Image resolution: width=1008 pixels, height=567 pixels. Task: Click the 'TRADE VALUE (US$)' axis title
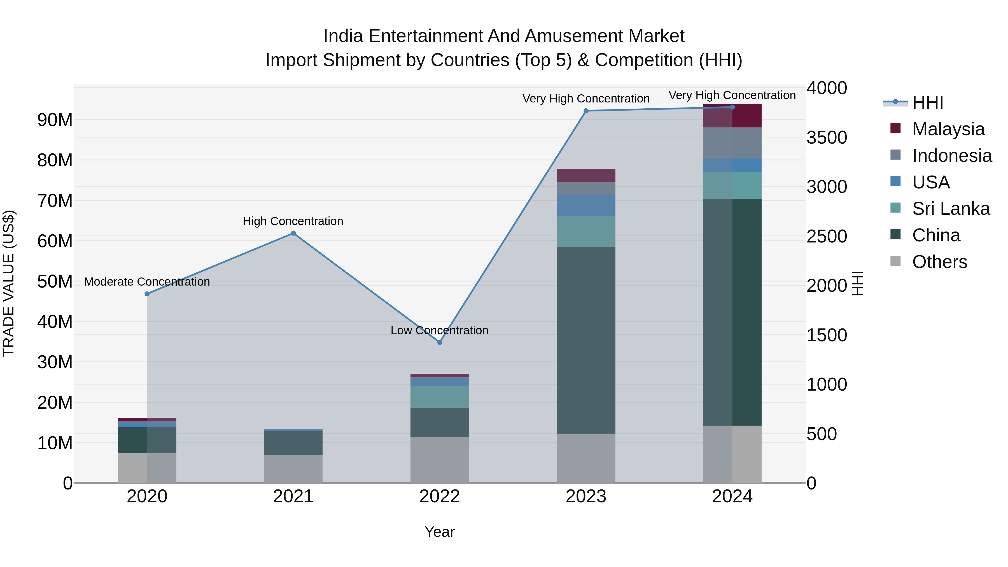9,283
